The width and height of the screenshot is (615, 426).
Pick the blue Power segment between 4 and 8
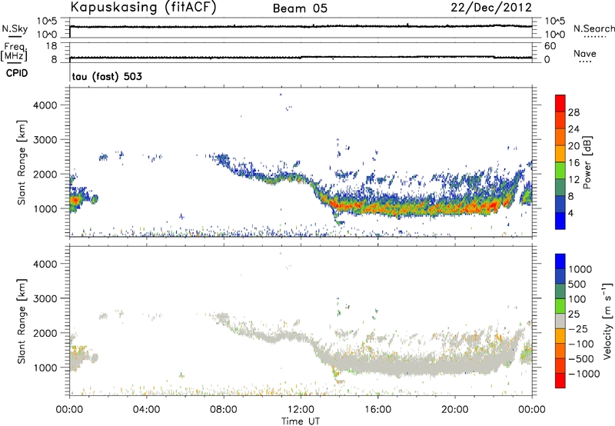[560, 205]
